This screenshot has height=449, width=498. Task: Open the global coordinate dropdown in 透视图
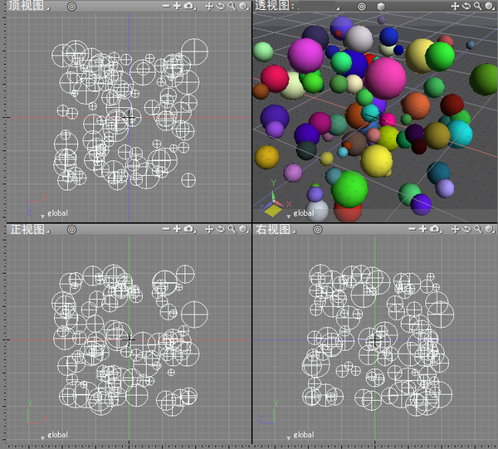[x=300, y=213]
